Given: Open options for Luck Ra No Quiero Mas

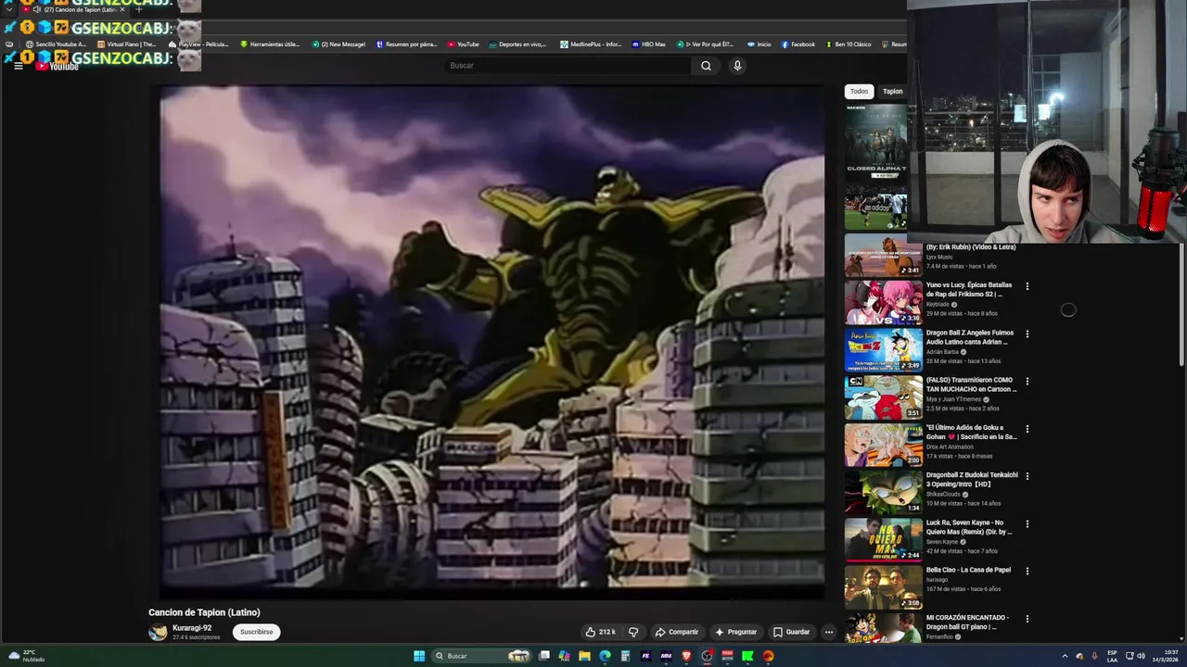Looking at the screenshot, I should (1027, 523).
